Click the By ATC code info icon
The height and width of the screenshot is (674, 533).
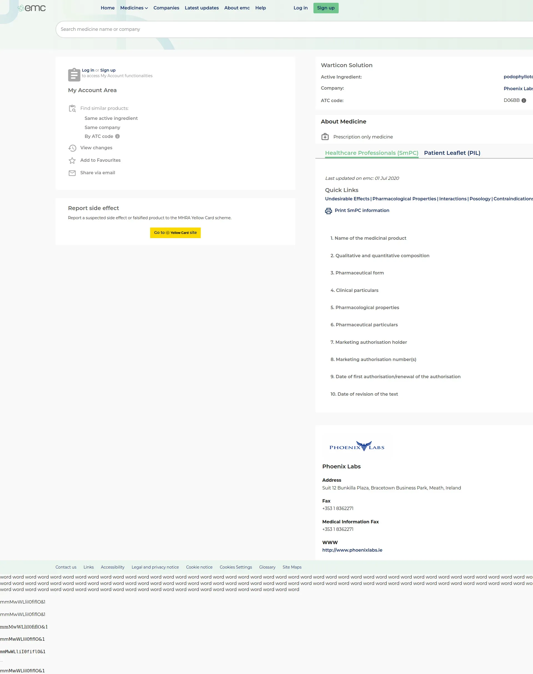click(x=117, y=136)
